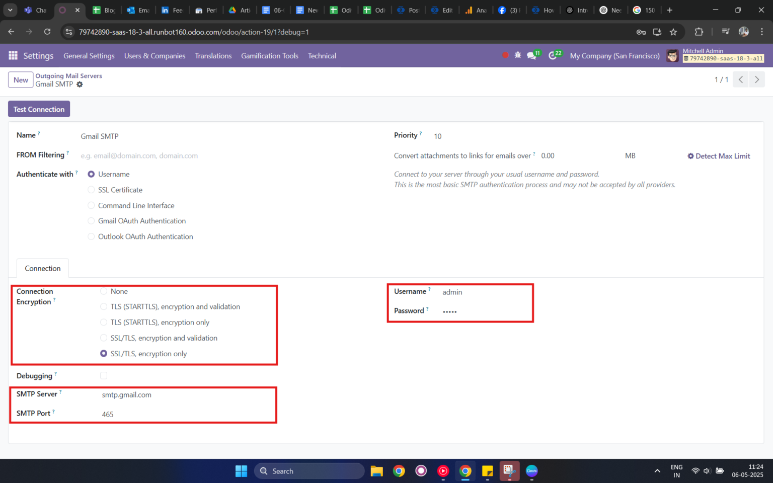Click the gear icon beside Gmail SMTP

[80, 84]
